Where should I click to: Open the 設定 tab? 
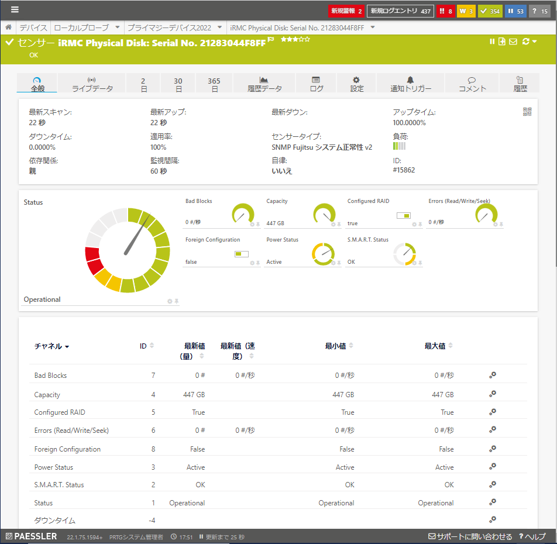tap(357, 84)
